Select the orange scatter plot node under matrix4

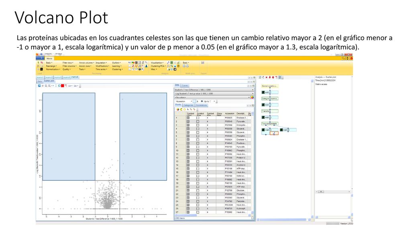click(274, 133)
